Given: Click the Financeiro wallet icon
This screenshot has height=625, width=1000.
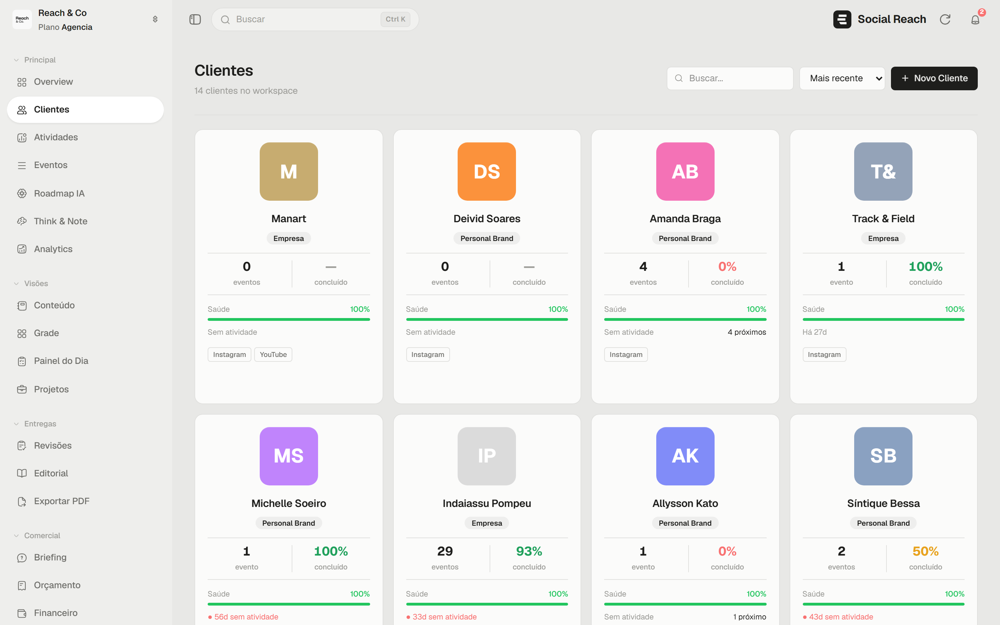Looking at the screenshot, I should [22, 613].
